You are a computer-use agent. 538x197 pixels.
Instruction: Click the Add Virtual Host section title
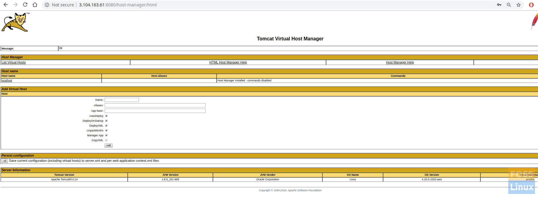[14, 89]
